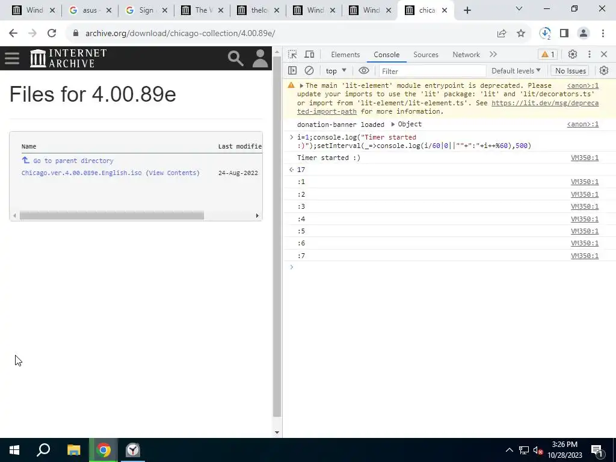This screenshot has height=462, width=616.
Task: Toggle device toolbar in DevTools
Action: coord(310,54)
